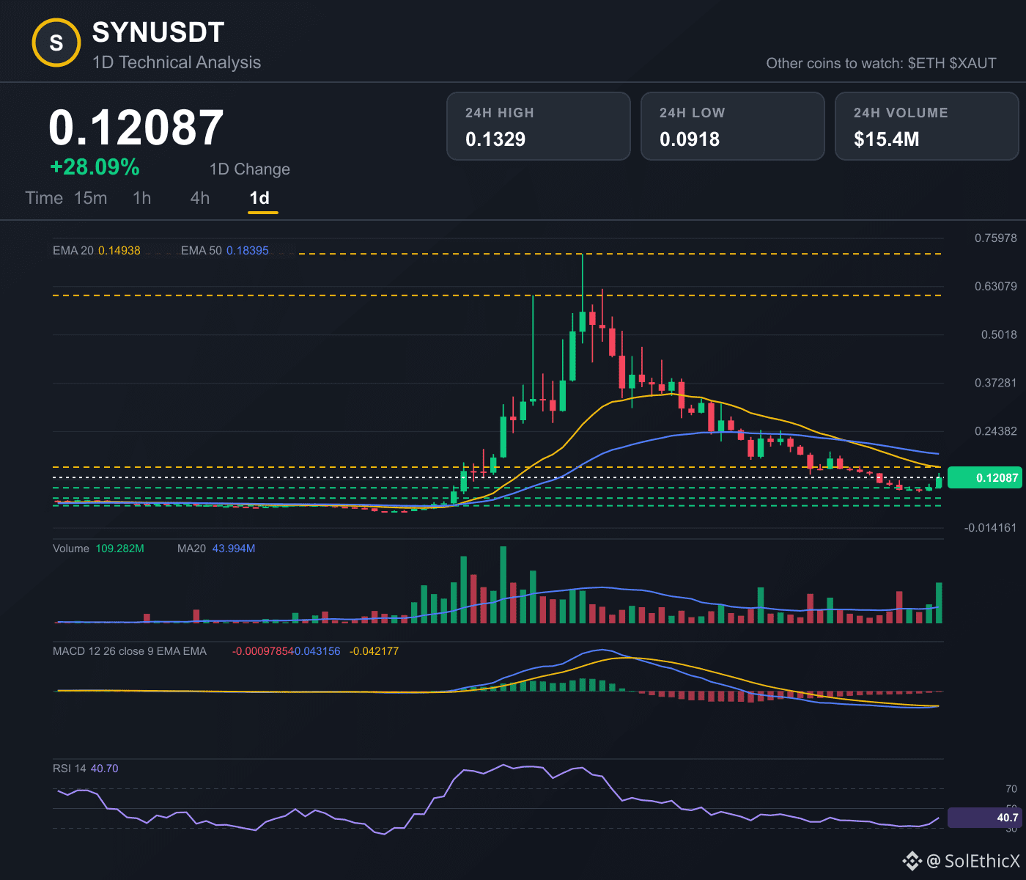Click the Volume value "109.282M"
1026x880 pixels.
point(120,549)
